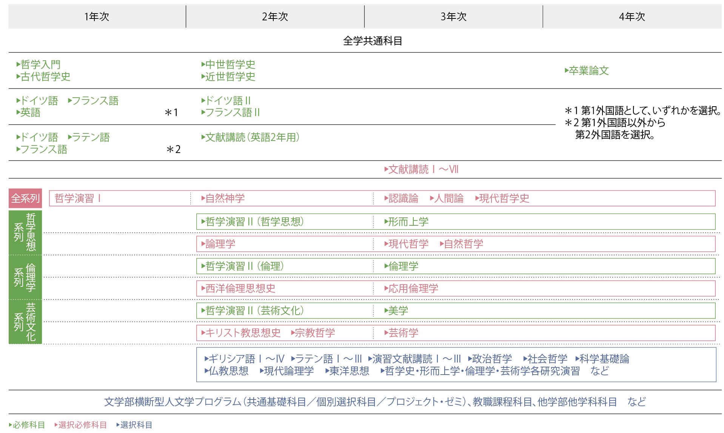Click the 全系列 pink label
The height and width of the screenshot is (433, 724).
[x=25, y=198]
